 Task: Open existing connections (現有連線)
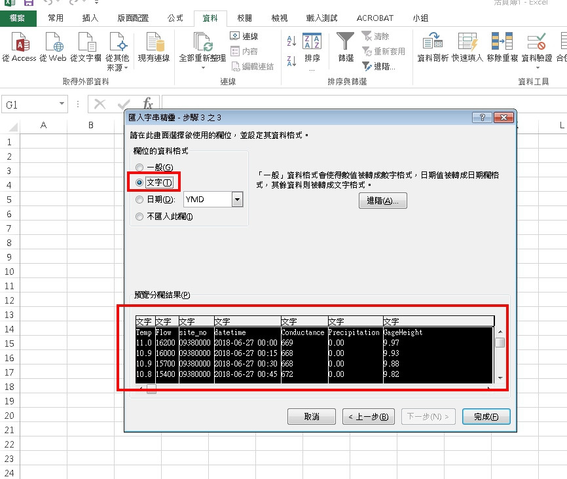tap(154, 47)
